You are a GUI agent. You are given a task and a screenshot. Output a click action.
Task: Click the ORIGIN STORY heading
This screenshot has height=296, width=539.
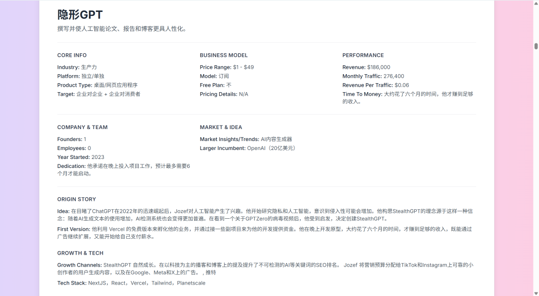pyautogui.click(x=77, y=199)
